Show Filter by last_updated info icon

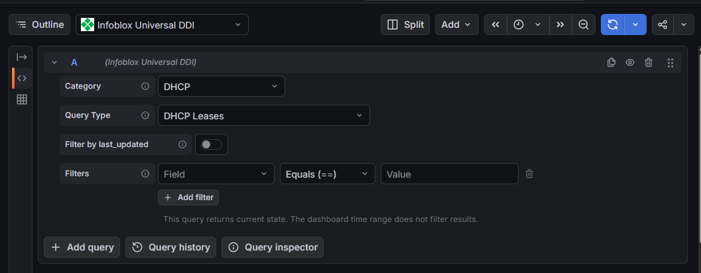tap(182, 144)
